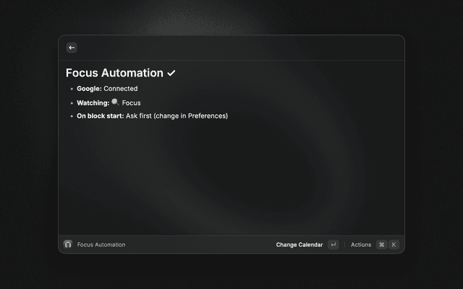The height and width of the screenshot is (289, 463).
Task: Click the 'Watching: Focus' line
Action: pos(109,103)
